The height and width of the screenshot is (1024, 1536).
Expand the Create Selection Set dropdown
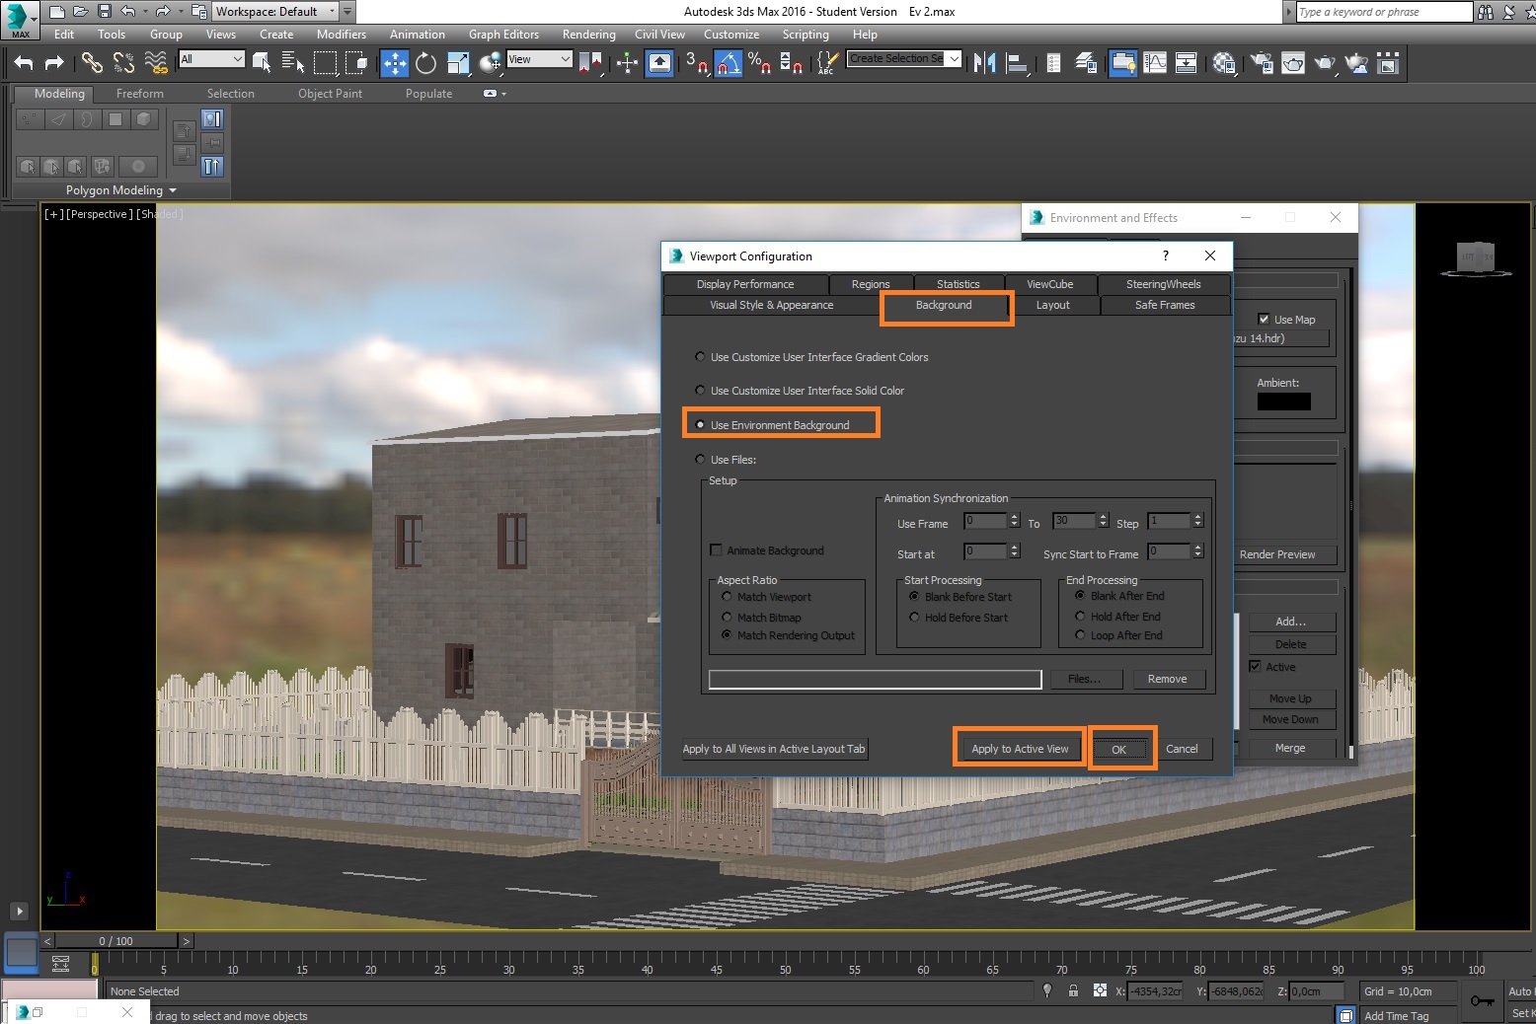[x=954, y=59]
